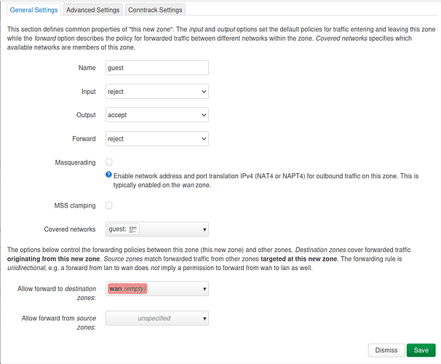Click the Masquerading label
This screenshot has height=364, width=441.
coord(75,162)
